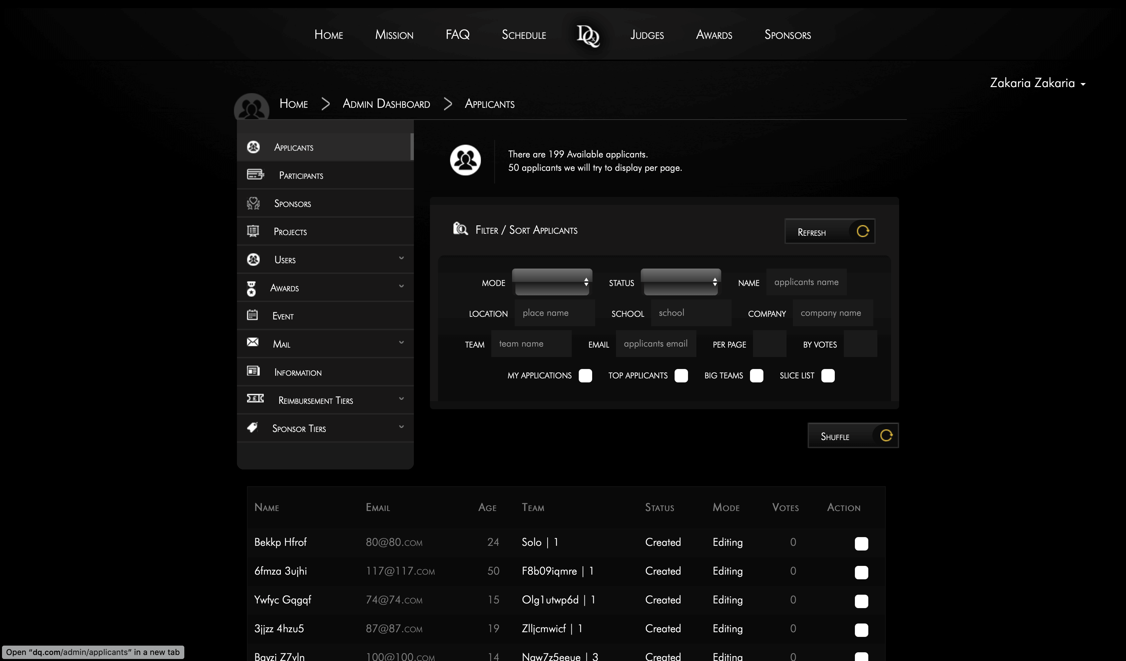Image resolution: width=1126 pixels, height=661 pixels.
Task: Expand the Awards sidebar chevron
Action: pos(401,286)
